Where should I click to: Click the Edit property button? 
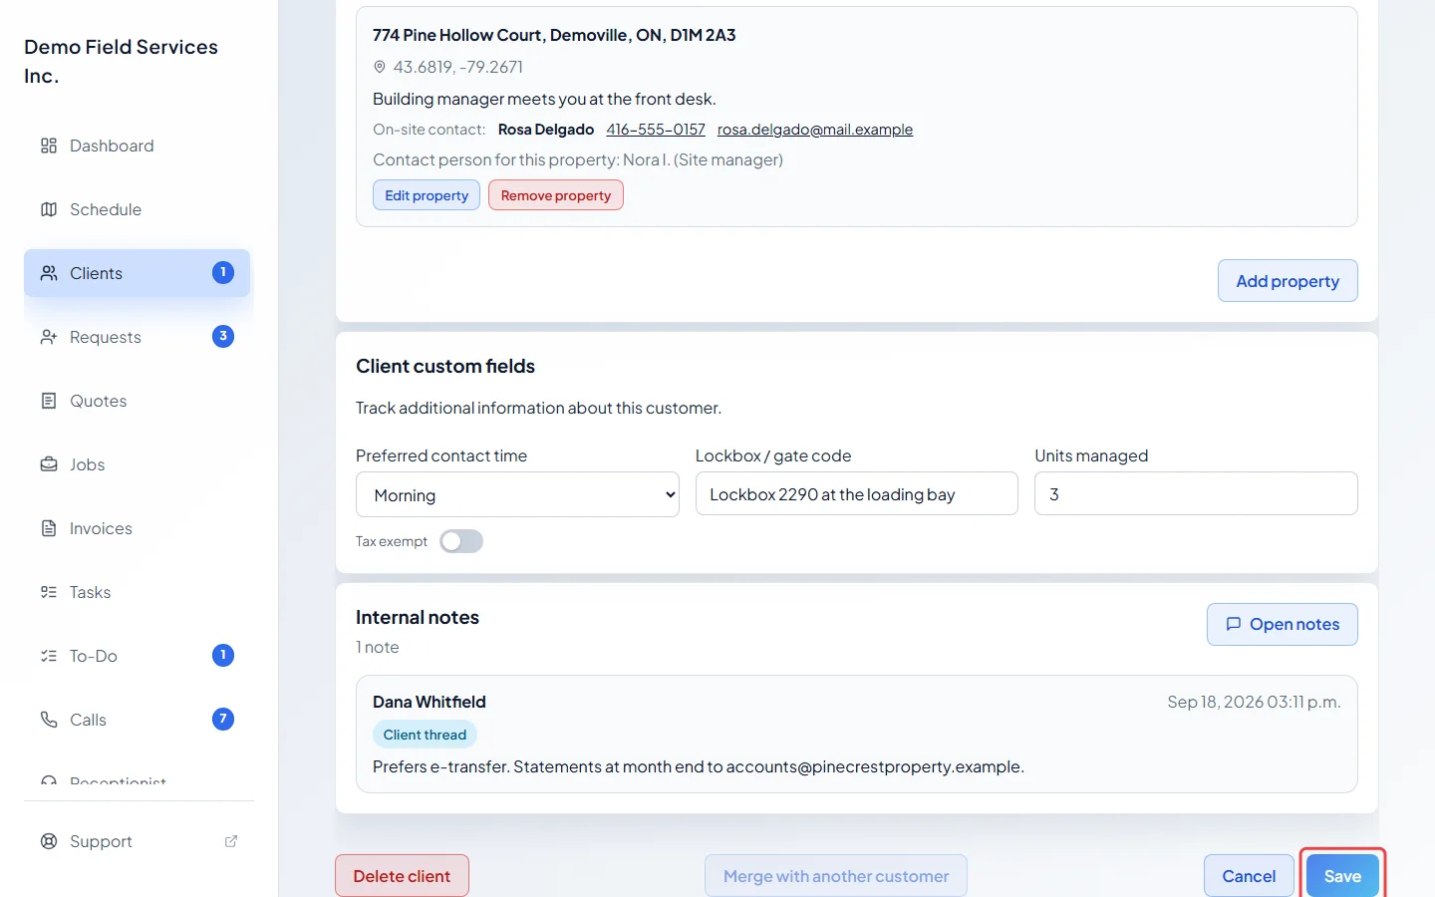pyautogui.click(x=427, y=195)
